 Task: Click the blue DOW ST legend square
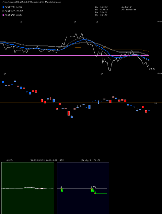pyautogui.click(x=3, y=7)
